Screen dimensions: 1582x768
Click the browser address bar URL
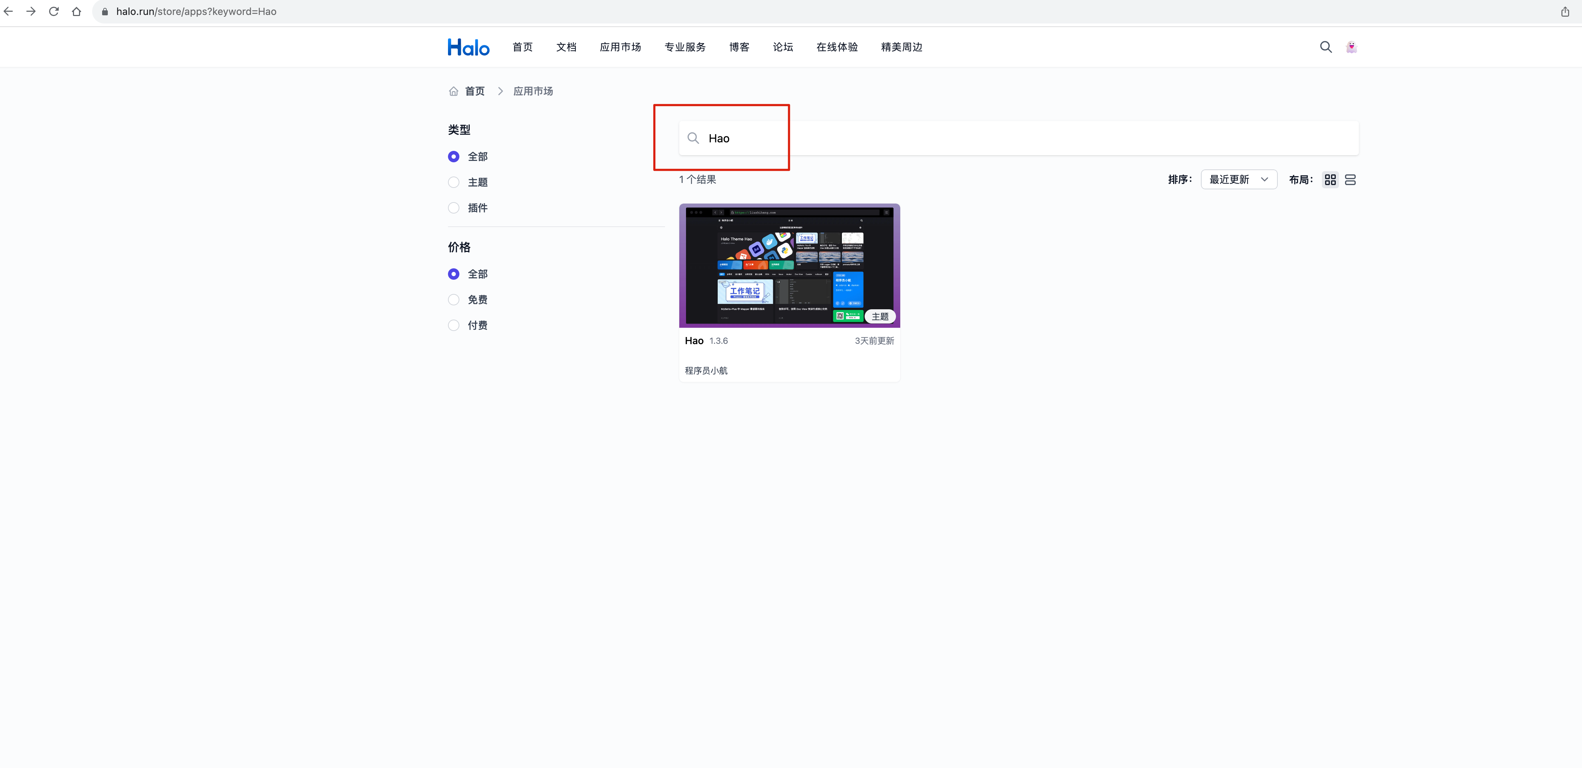coord(196,12)
